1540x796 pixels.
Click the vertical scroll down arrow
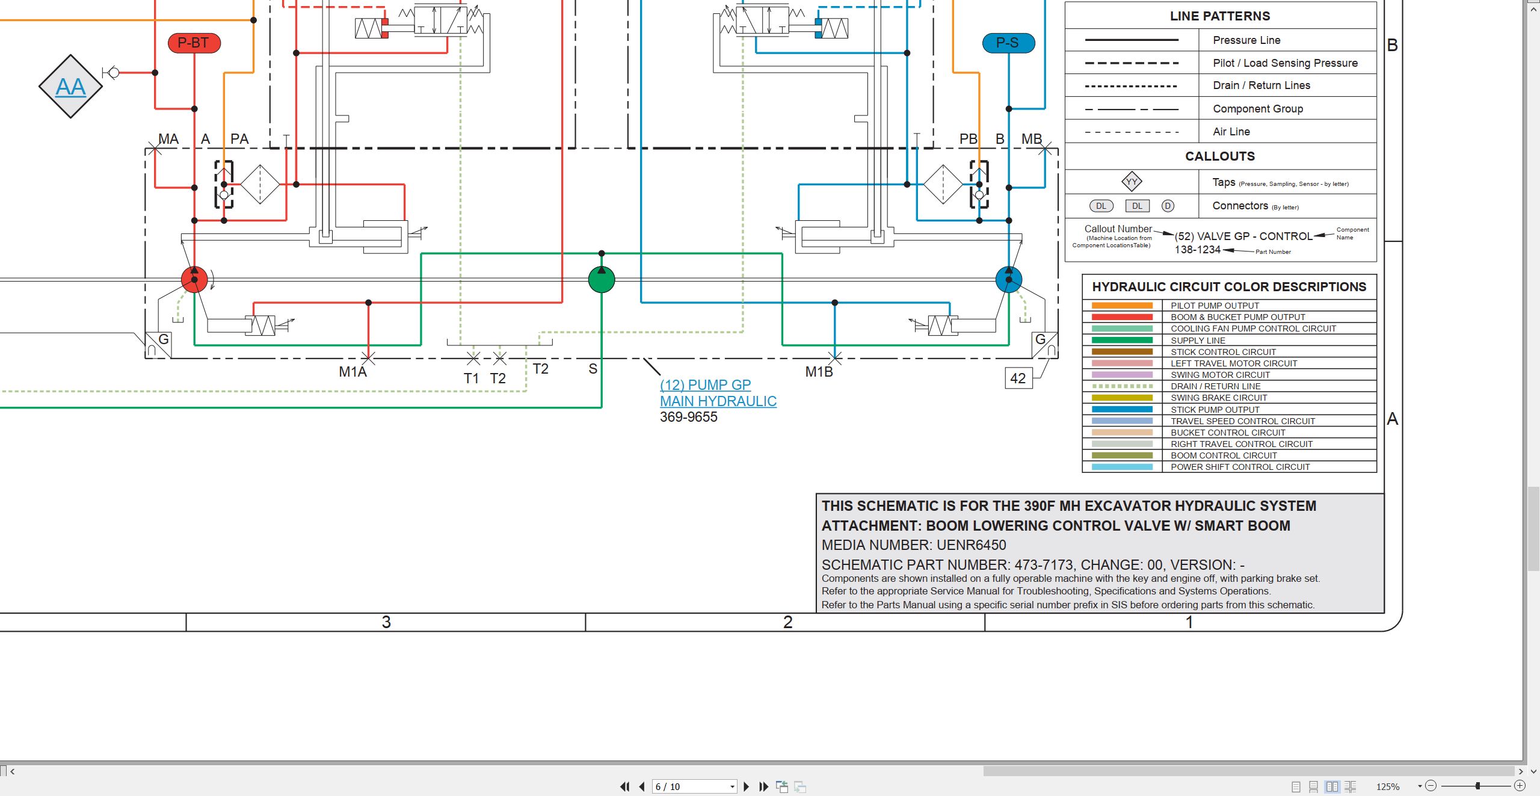pos(1533,771)
